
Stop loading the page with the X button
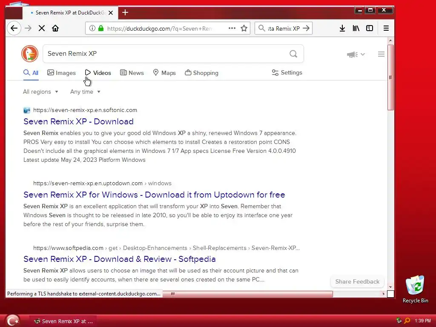(x=42, y=28)
